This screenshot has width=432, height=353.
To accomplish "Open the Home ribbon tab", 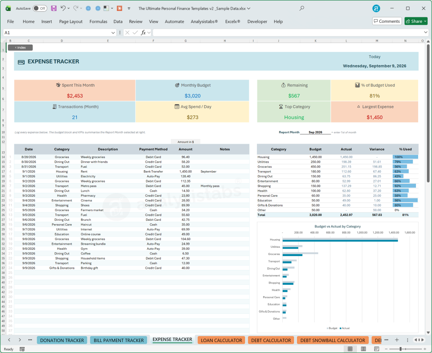I will (x=29, y=21).
